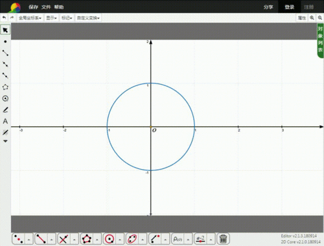Select the a=2 parameter slider tool
324x246 pixels.
pos(201,239)
